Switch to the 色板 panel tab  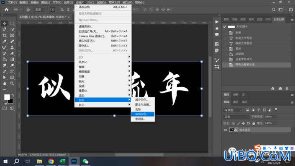(x=235, y=19)
